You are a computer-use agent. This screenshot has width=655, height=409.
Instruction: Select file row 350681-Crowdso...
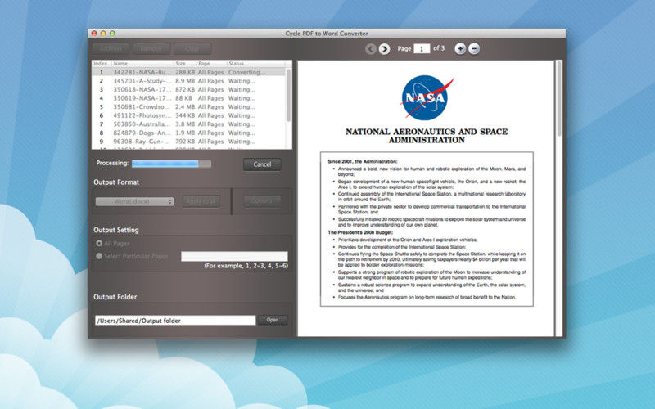pos(189,107)
